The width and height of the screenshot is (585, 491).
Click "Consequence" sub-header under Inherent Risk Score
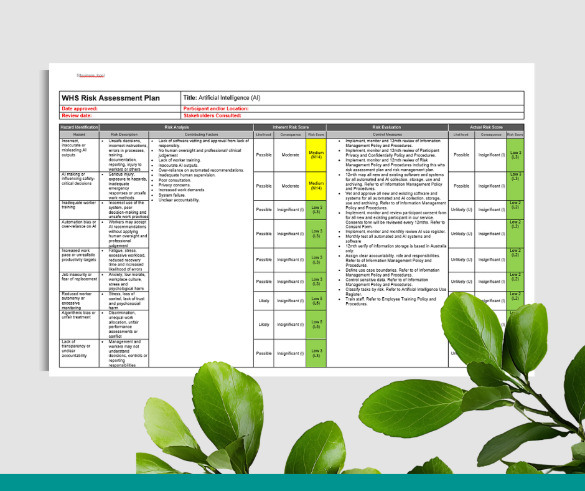(290, 135)
